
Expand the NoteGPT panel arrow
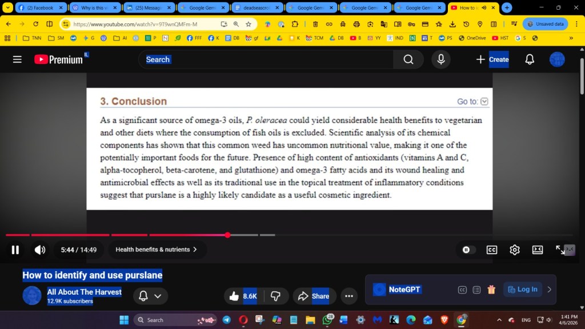549,290
